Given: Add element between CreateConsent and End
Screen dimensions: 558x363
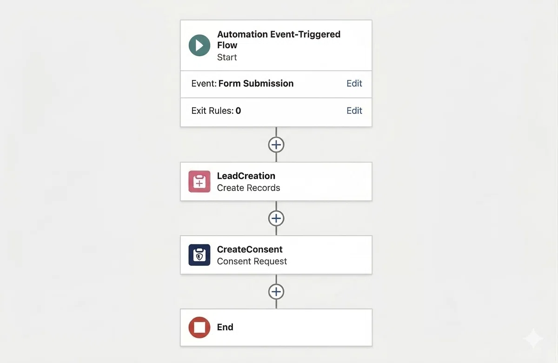Looking at the screenshot, I should 276,291.
